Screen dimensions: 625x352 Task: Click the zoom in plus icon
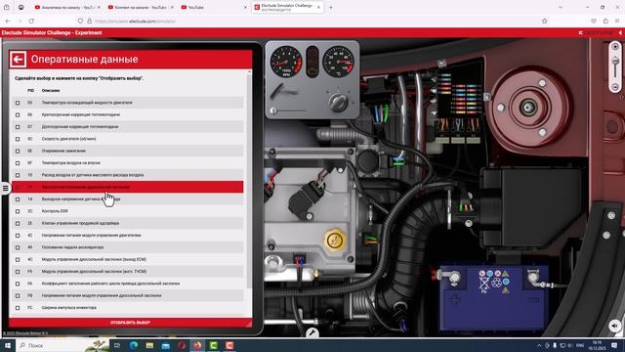615,47
